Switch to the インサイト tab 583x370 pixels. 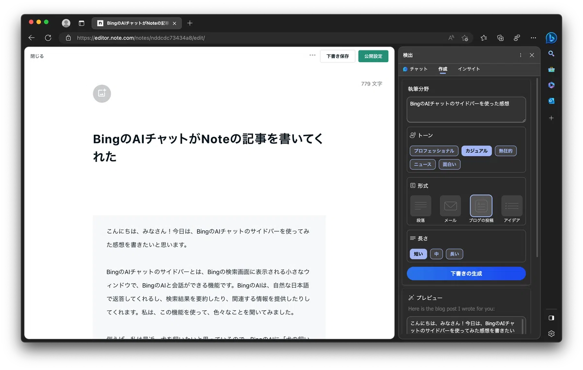pos(469,69)
